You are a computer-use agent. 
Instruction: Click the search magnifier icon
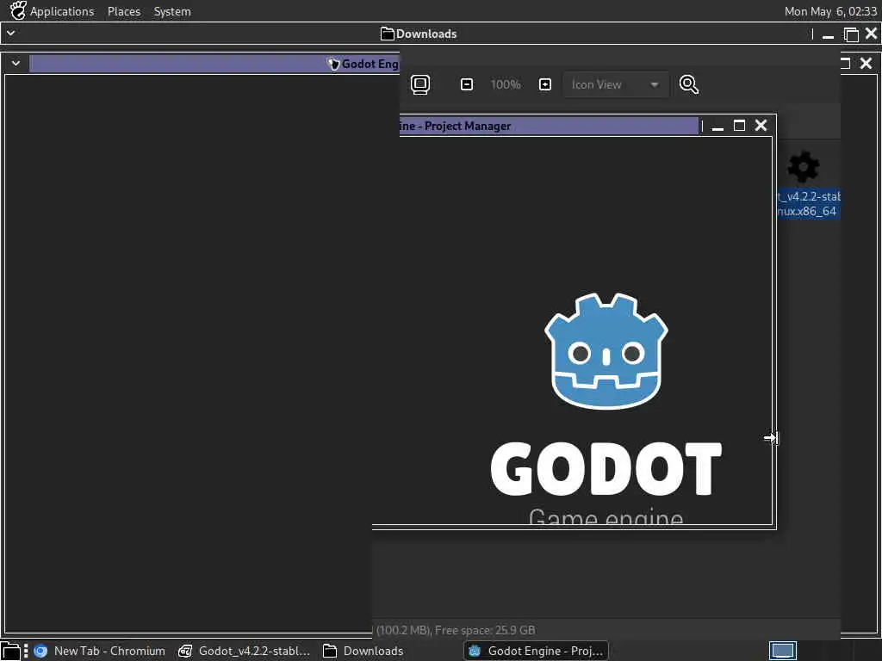(x=688, y=84)
